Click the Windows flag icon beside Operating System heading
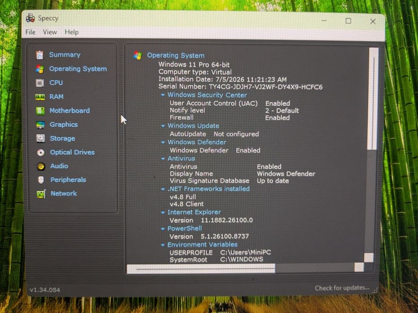This screenshot has width=418, height=313. click(138, 55)
